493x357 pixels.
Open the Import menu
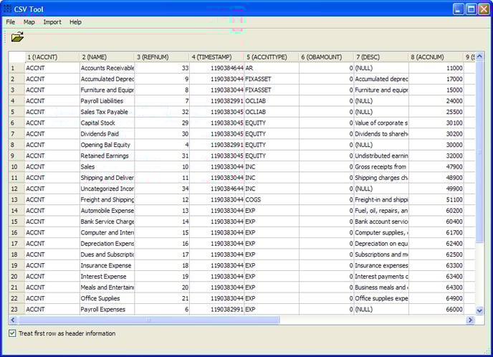[52, 22]
